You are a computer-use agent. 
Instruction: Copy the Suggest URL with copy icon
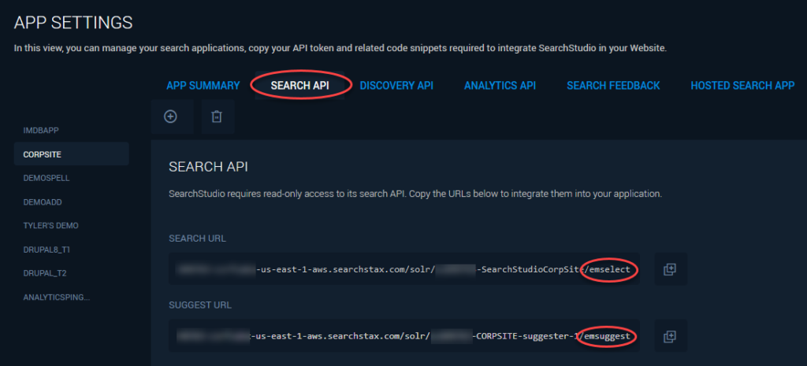click(x=670, y=336)
